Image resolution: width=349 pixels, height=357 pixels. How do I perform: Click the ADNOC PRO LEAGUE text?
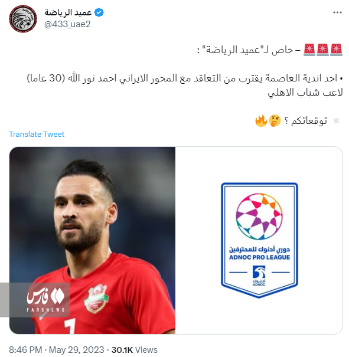coord(259,257)
